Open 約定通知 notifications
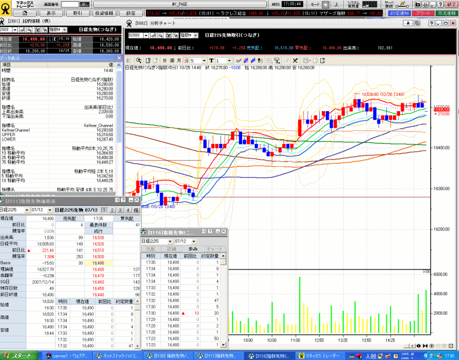The image size is (459, 360). pyautogui.click(x=400, y=13)
